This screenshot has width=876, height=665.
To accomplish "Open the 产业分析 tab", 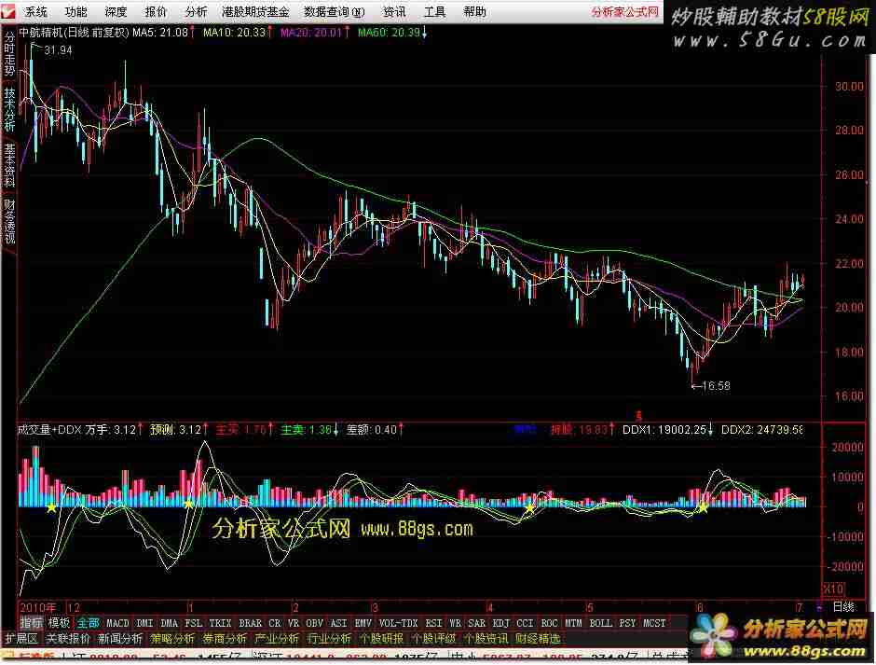I will [x=277, y=638].
